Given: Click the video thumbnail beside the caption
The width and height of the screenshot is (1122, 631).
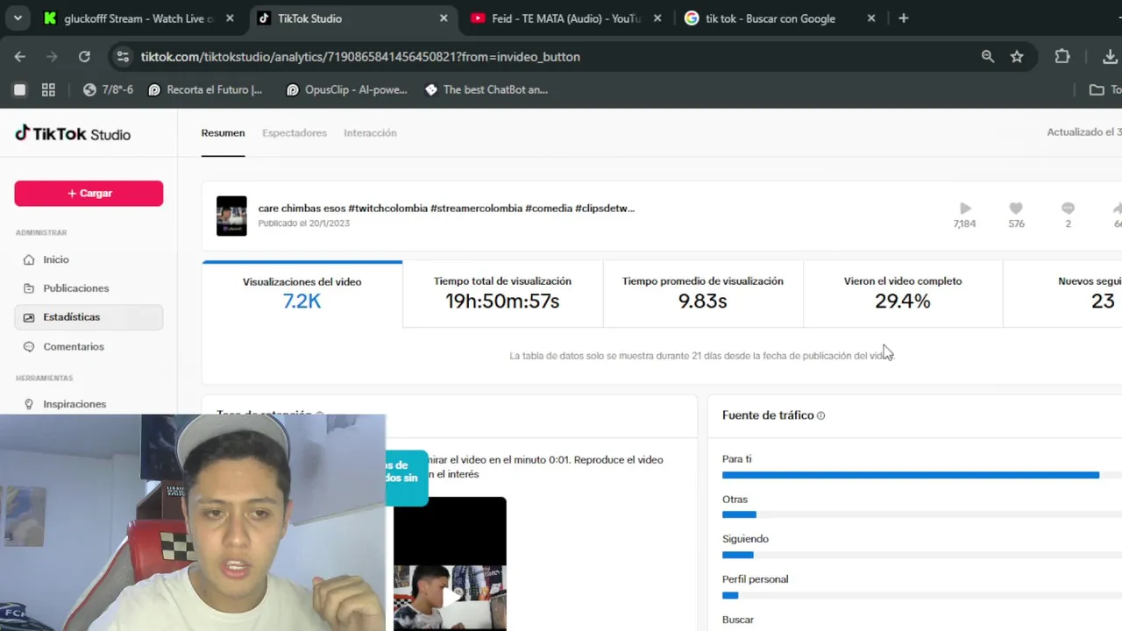Looking at the screenshot, I should pos(231,216).
